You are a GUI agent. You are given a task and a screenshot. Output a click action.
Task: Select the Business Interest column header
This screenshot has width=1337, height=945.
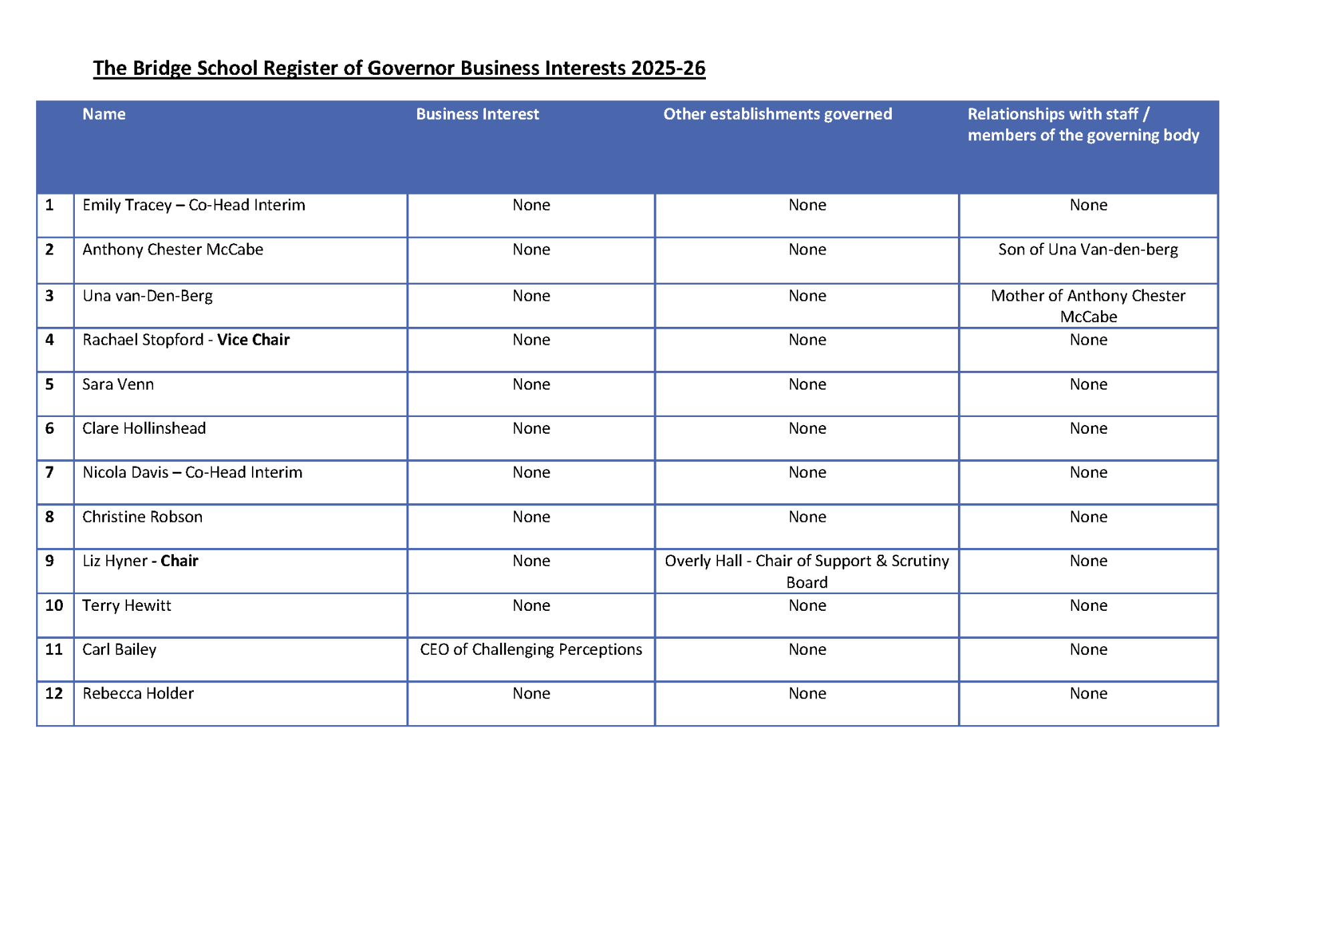[x=477, y=114]
